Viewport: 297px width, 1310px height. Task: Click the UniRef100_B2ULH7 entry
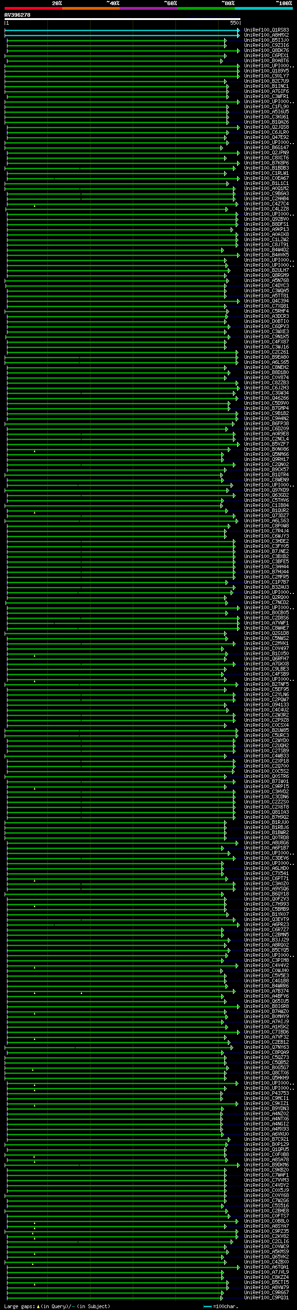pos(266,270)
